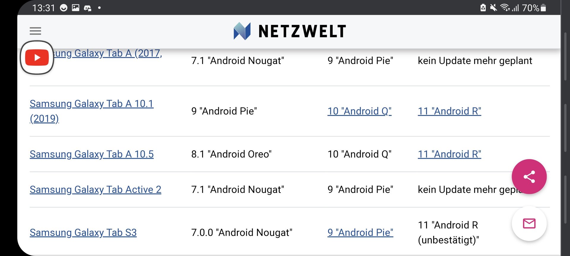Tap the battery percentage in status bar

(x=531, y=8)
